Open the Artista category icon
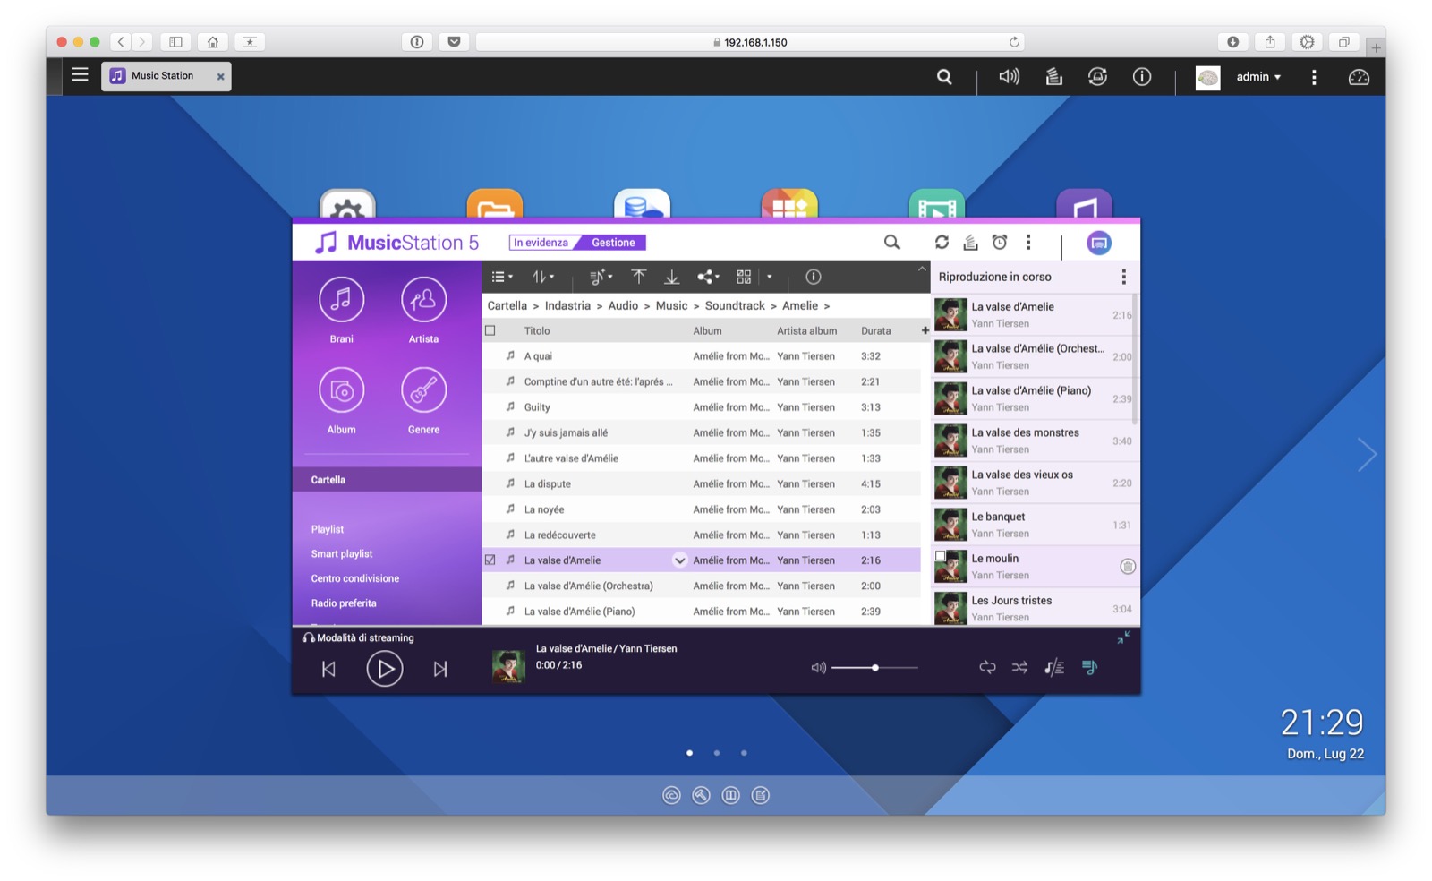The image size is (1432, 881). coord(423,300)
